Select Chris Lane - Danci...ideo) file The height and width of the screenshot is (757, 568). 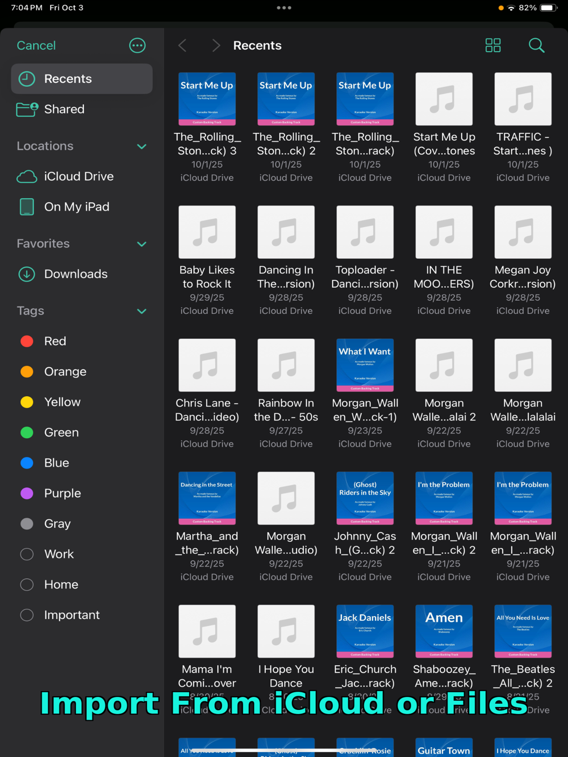pos(207,394)
